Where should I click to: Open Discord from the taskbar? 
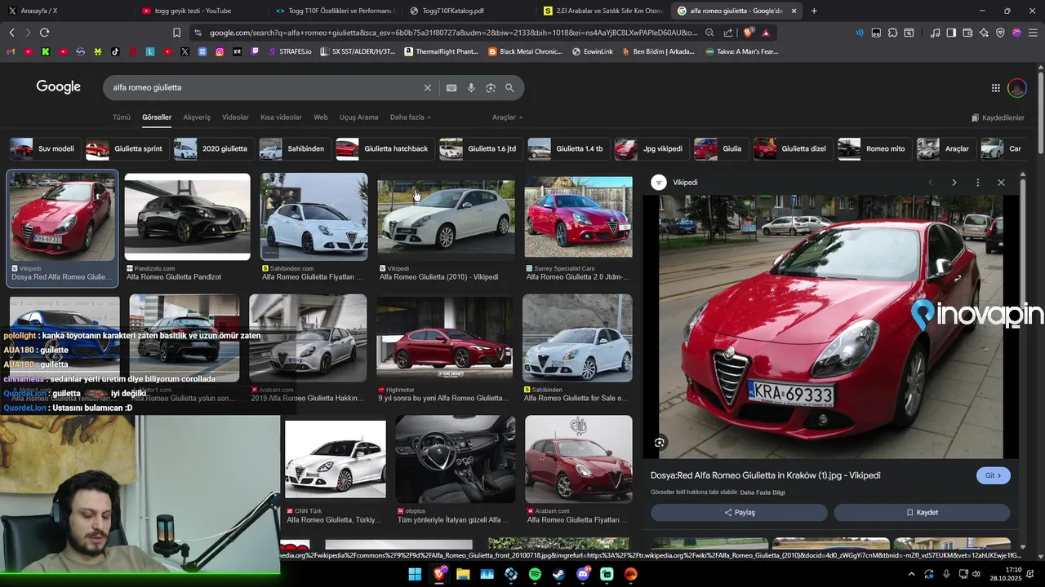tap(583, 574)
